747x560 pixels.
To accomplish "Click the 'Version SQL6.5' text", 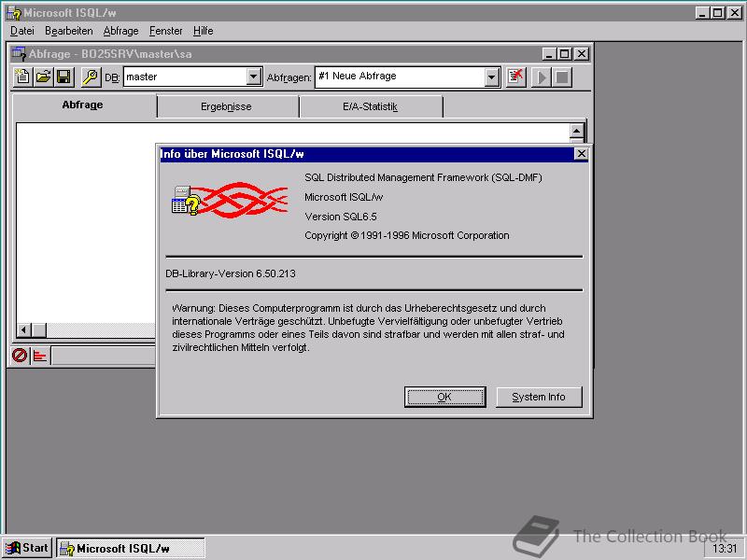I will coord(341,217).
